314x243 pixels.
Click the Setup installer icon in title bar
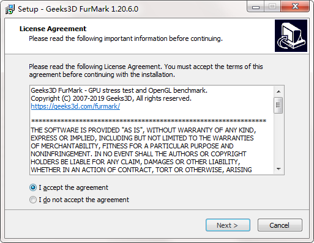pos(10,9)
